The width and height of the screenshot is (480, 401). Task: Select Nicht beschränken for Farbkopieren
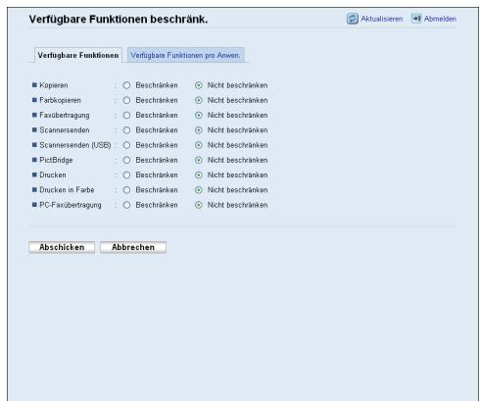pos(199,100)
